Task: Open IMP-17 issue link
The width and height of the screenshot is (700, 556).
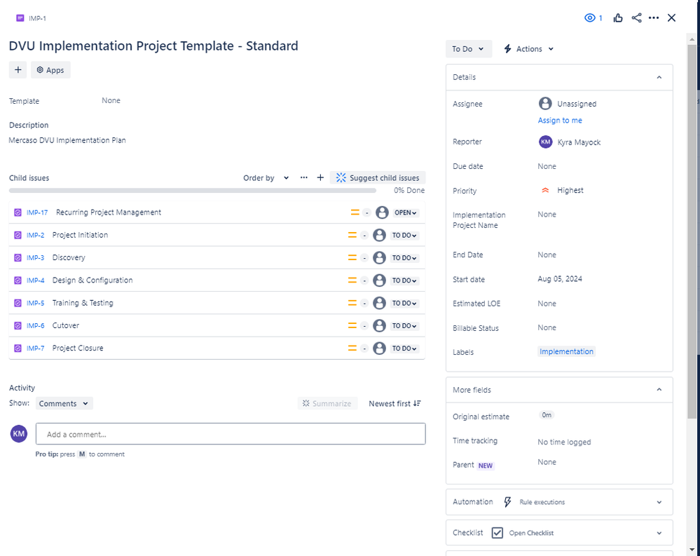Action: (x=37, y=212)
